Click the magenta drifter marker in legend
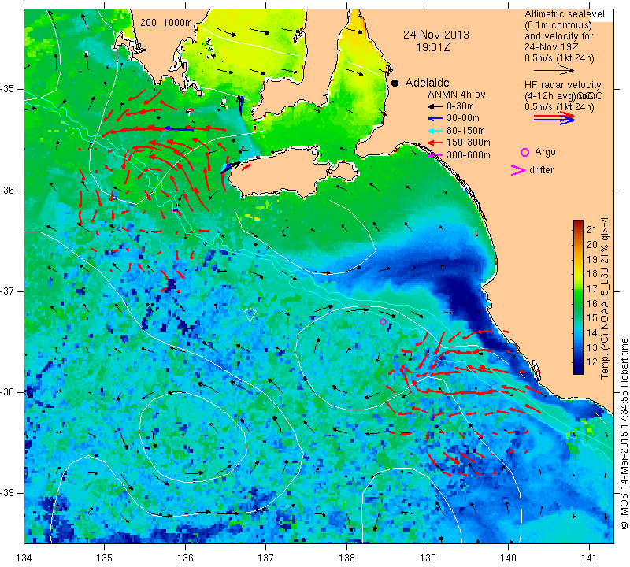Screen dimensions: 630x567 [517, 170]
